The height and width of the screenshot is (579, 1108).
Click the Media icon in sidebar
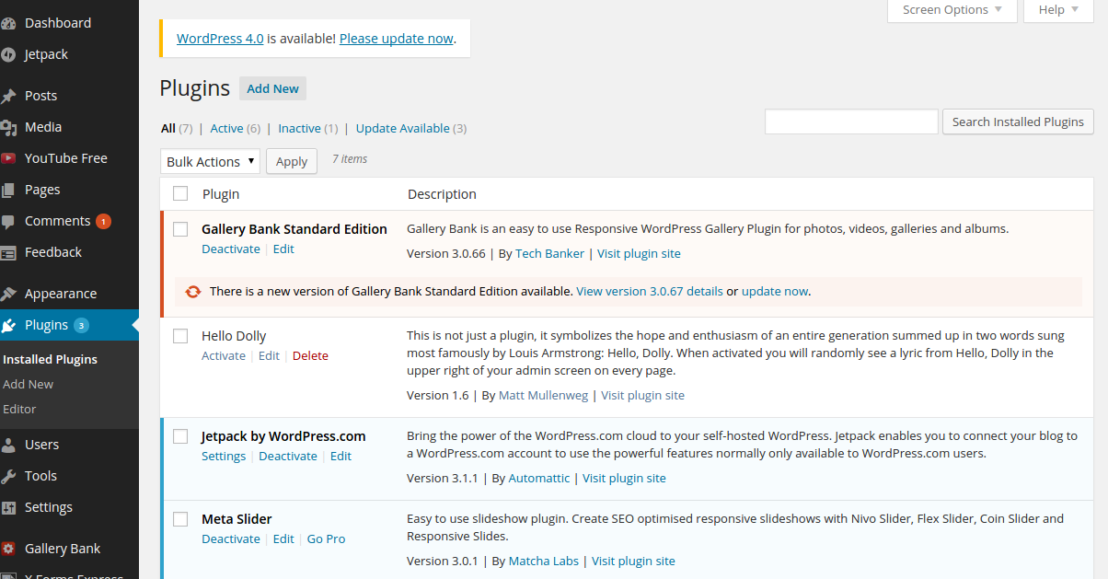(8, 127)
